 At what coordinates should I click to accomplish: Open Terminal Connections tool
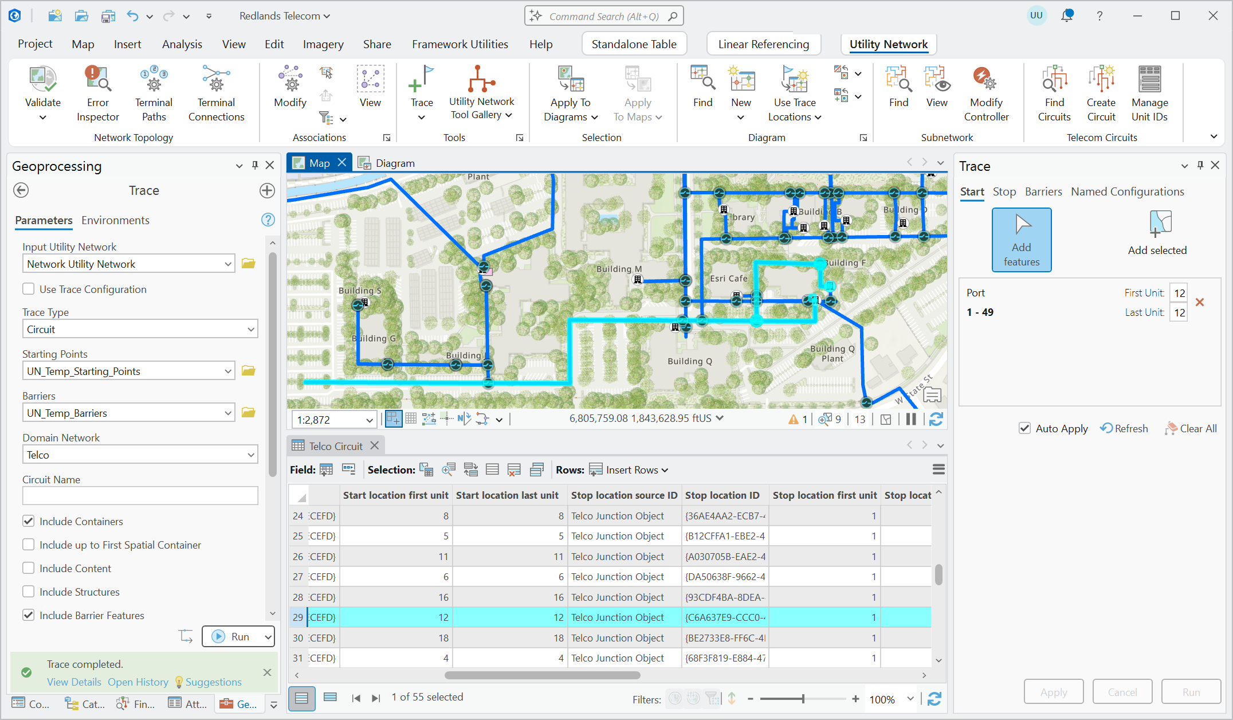click(x=216, y=93)
